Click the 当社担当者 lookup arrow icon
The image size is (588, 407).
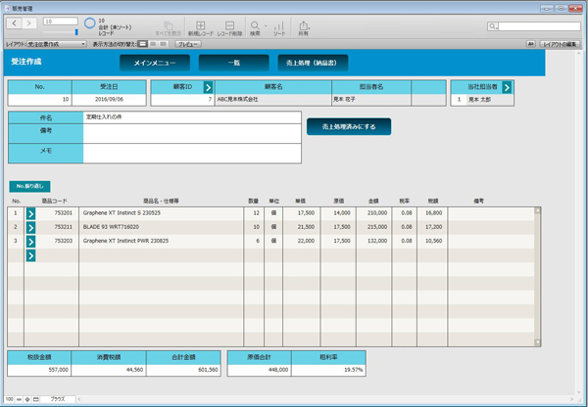click(507, 87)
